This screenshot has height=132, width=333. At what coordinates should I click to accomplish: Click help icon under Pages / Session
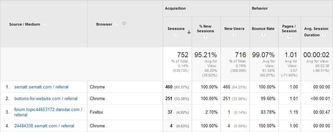[289, 37]
